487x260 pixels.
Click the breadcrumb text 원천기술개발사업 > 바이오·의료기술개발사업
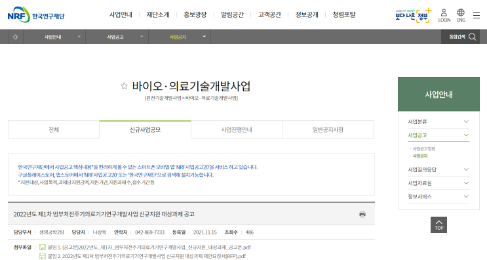click(x=191, y=98)
